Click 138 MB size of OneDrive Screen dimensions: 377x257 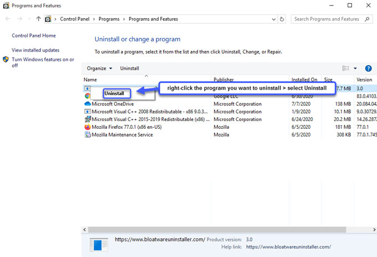click(343, 104)
